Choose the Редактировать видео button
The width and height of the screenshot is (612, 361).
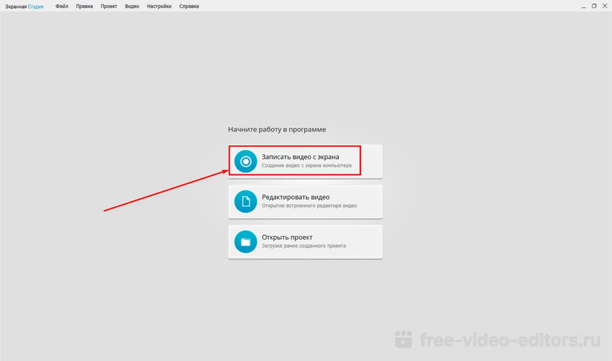(305, 202)
